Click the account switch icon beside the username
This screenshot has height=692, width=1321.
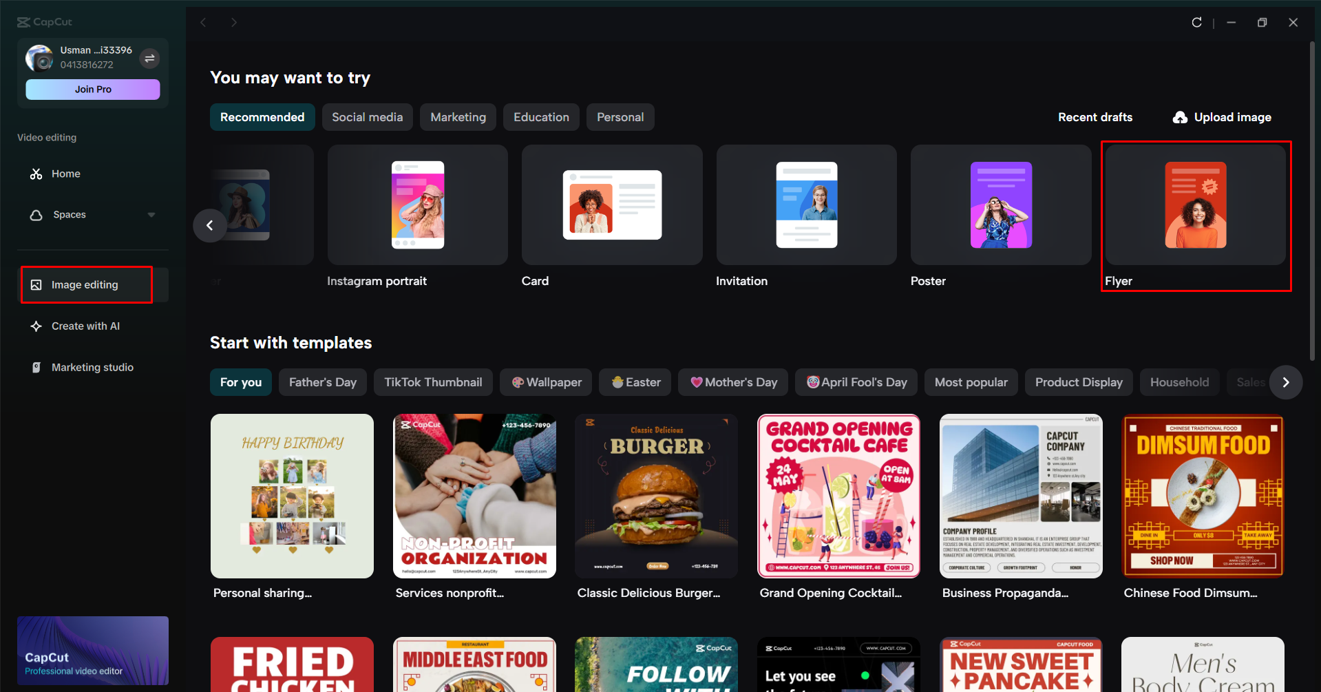click(149, 59)
